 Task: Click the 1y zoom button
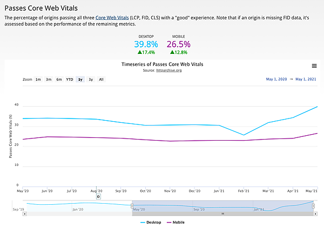click(80, 79)
